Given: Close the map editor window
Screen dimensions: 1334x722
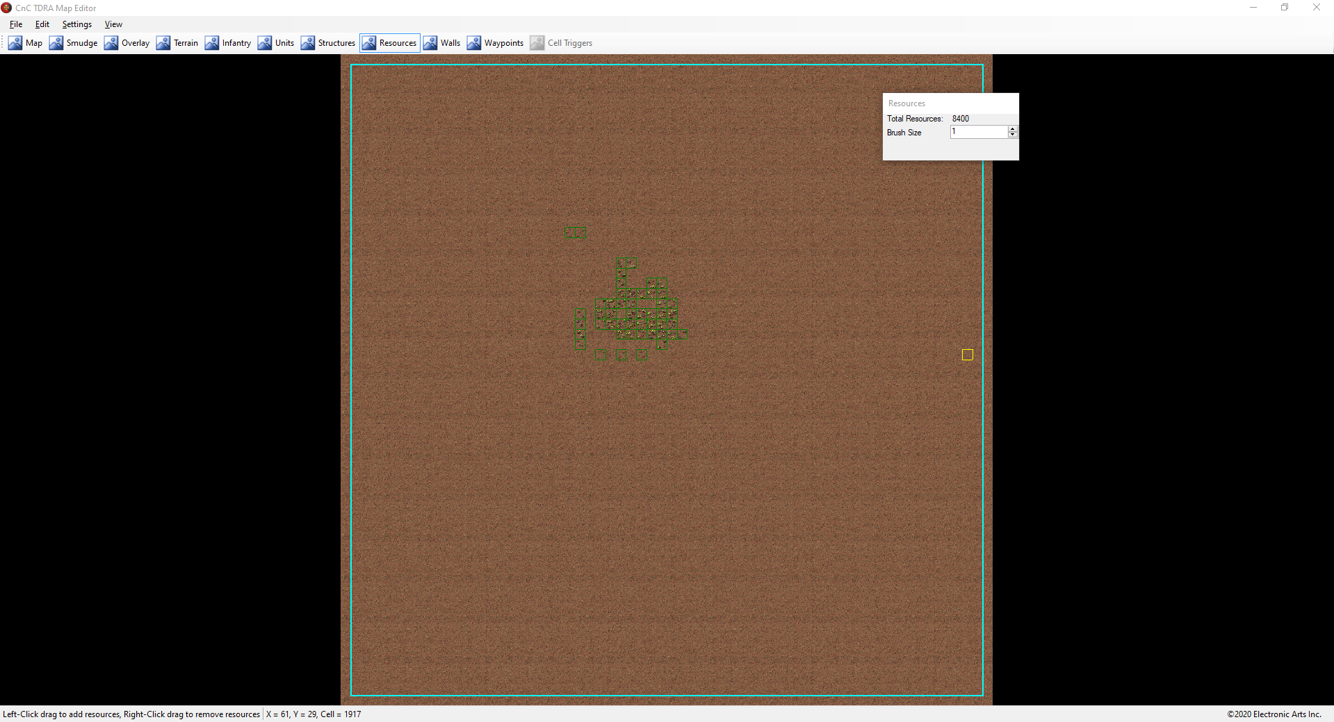Looking at the screenshot, I should pyautogui.click(x=1317, y=8).
